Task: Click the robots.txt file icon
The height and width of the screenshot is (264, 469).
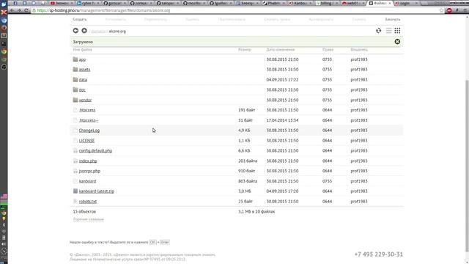Action: pyautogui.click(x=75, y=201)
